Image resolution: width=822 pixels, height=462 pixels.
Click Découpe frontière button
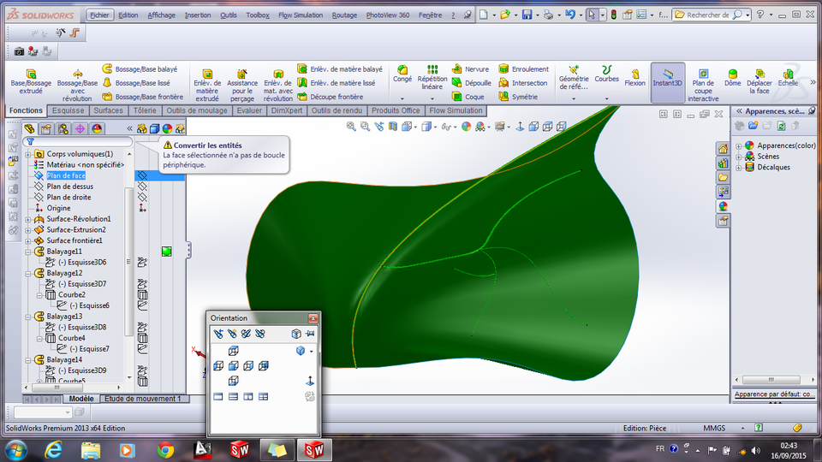[330, 97]
